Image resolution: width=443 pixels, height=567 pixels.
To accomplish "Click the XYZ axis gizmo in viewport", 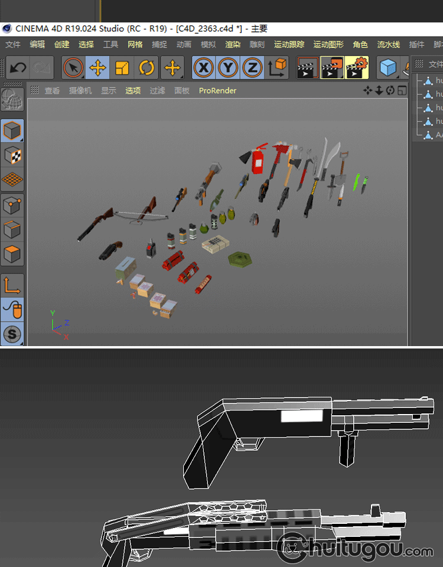I will (59, 325).
